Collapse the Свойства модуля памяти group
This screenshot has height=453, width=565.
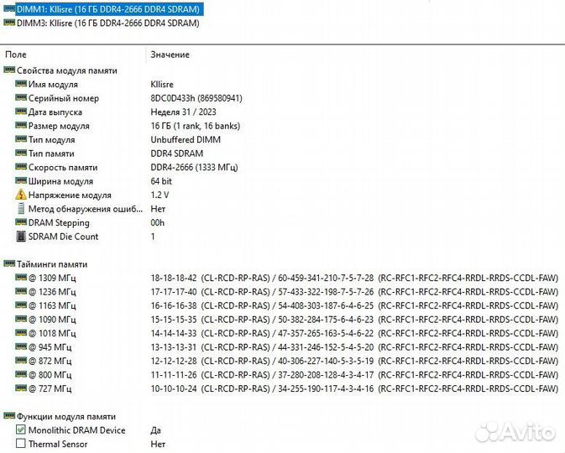tap(9, 71)
